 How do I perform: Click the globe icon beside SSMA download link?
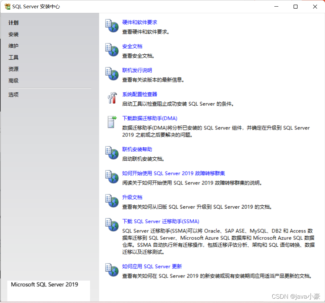[112, 225]
